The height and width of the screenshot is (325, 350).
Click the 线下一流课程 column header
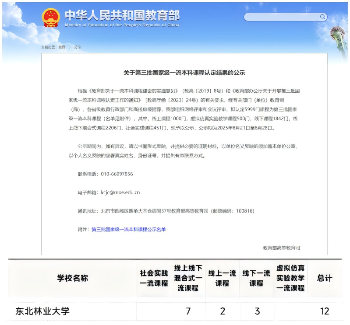coord(256,278)
